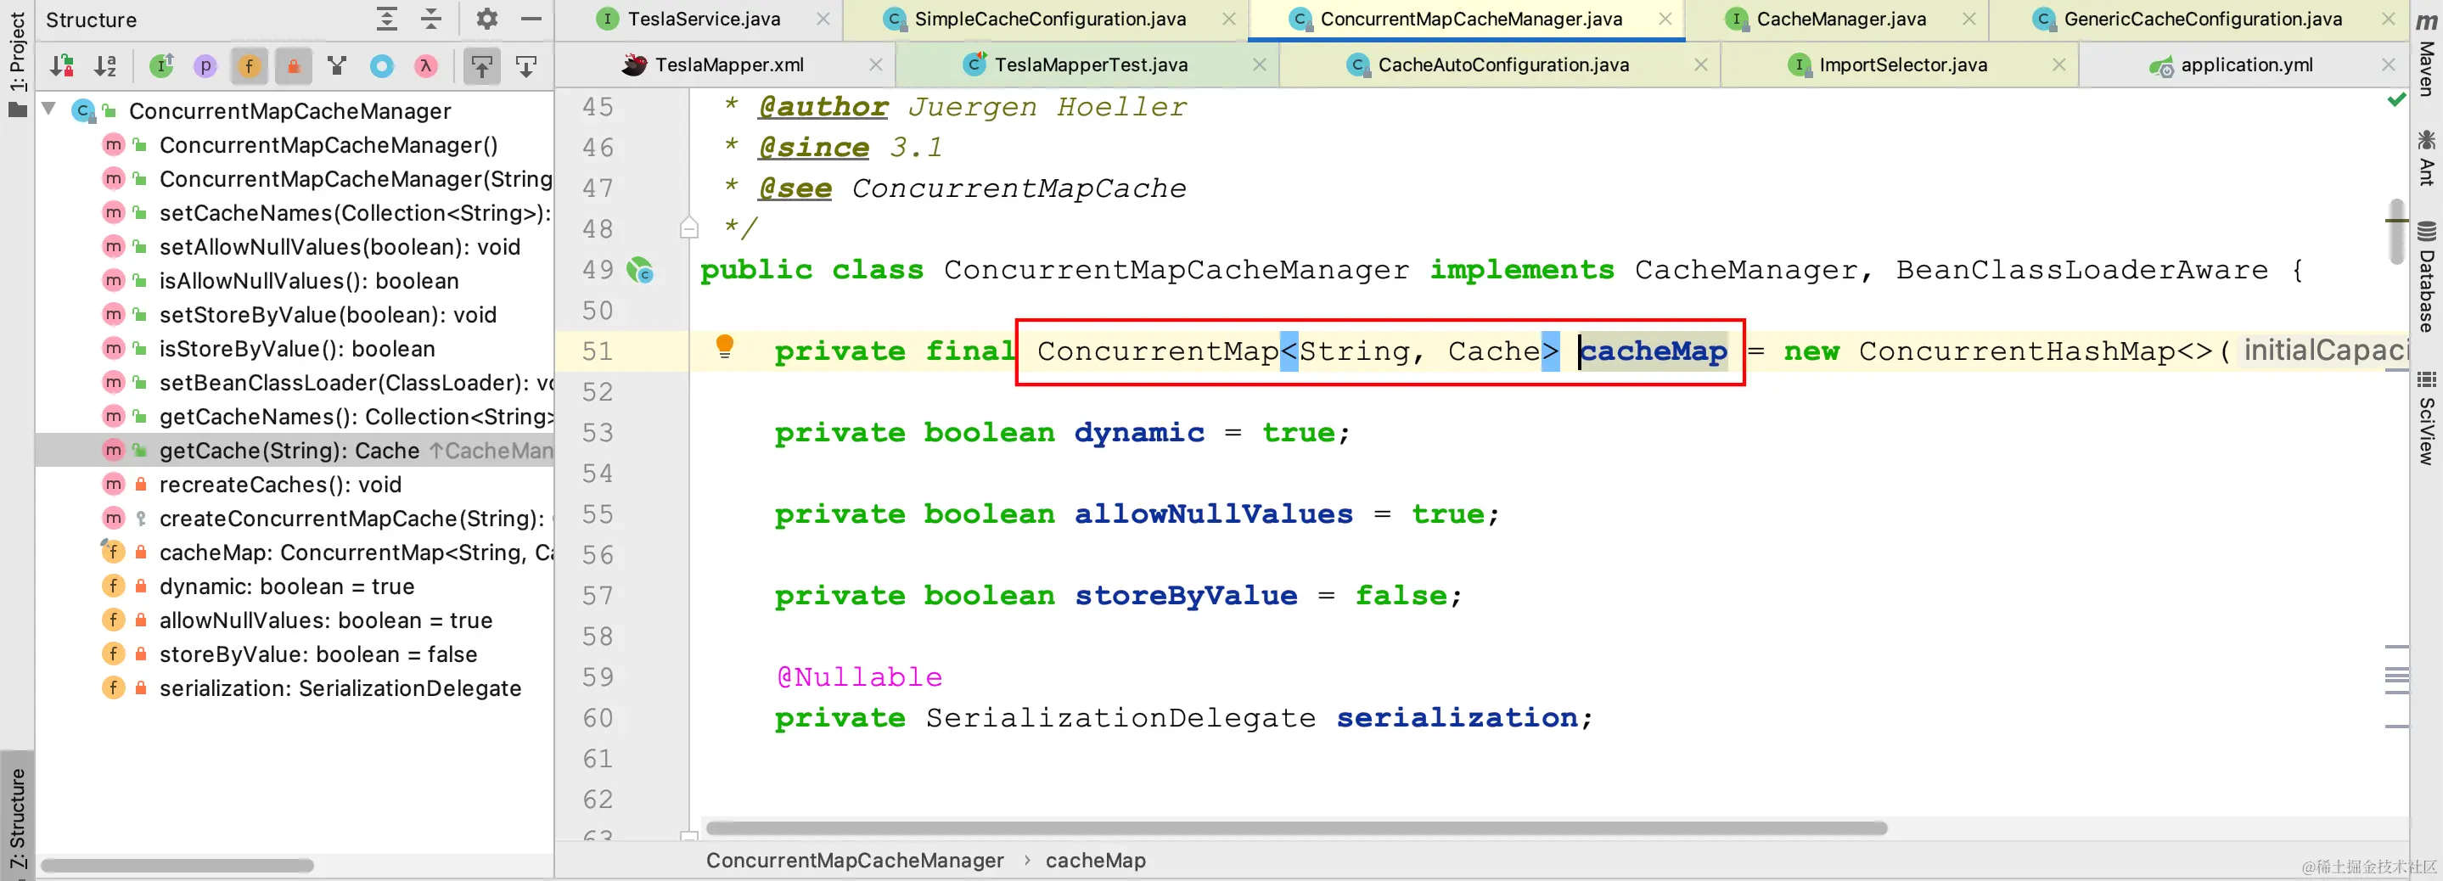2443x881 pixels.
Task: Close the ConcurrentMapCacheManager.java tab
Action: 1665,19
